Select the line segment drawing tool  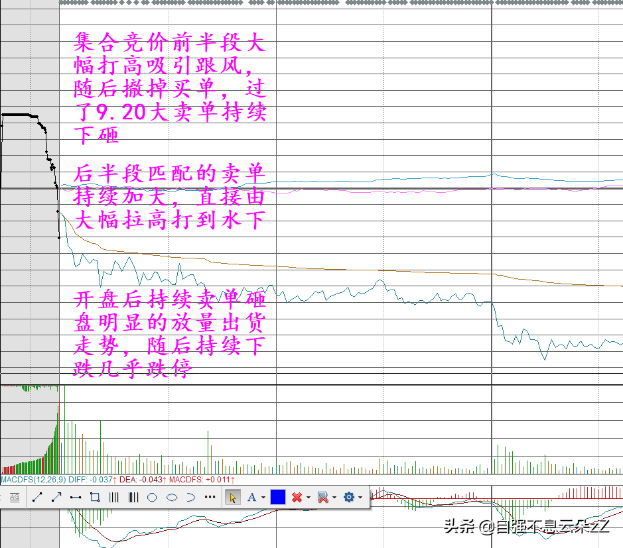[37, 497]
